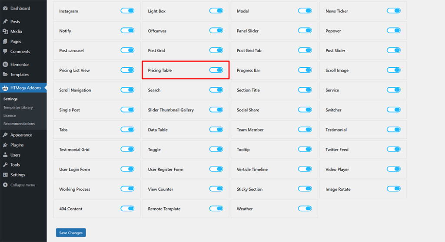This screenshot has height=242, width=445.
Task: Toggle the News Ticker switch
Action: coord(394,11)
